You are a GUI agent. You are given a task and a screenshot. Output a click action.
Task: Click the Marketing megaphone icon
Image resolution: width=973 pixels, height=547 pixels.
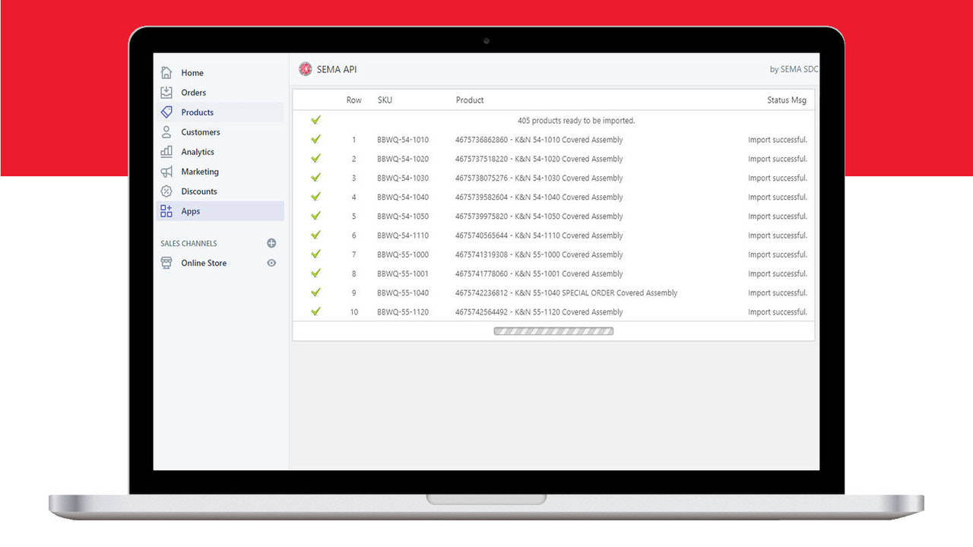tap(166, 172)
